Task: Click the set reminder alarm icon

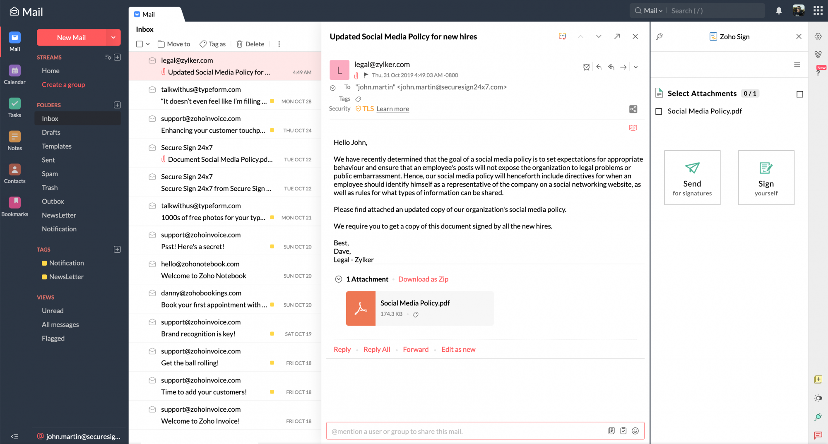Action: 586,67
